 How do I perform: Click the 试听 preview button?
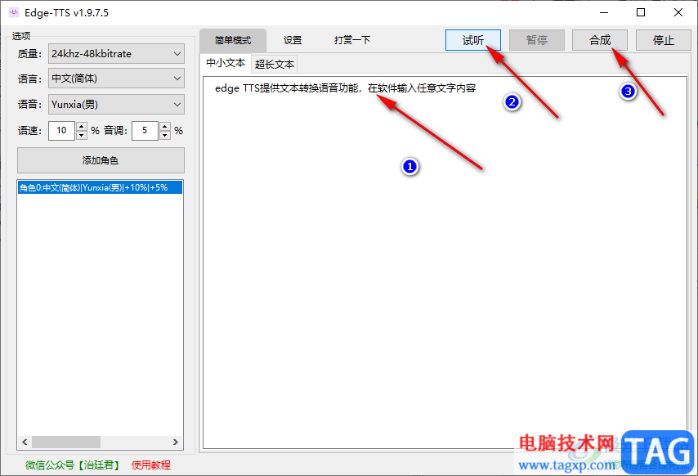472,41
